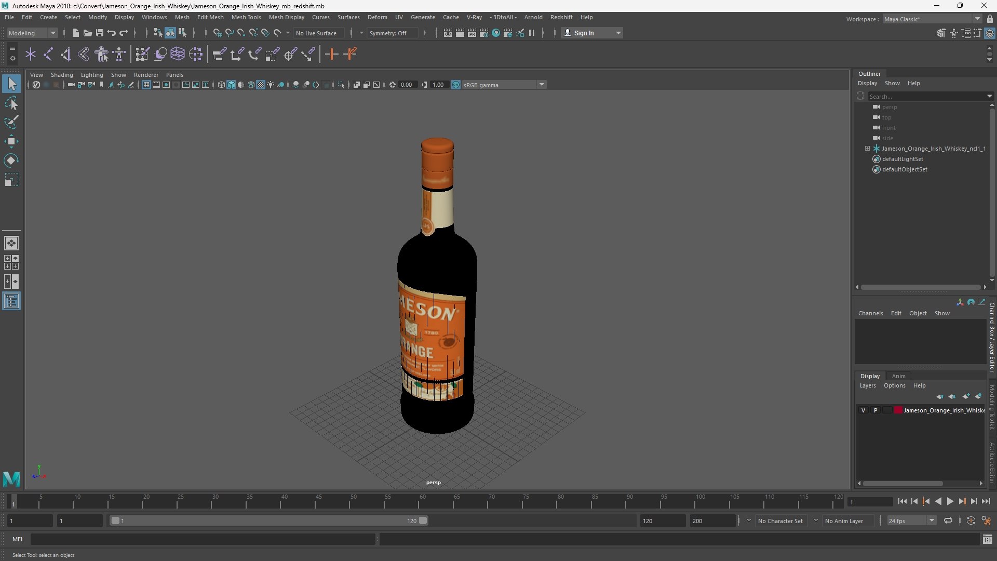The image size is (997, 561).
Task: Click No Live Surface field
Action: click(319, 33)
